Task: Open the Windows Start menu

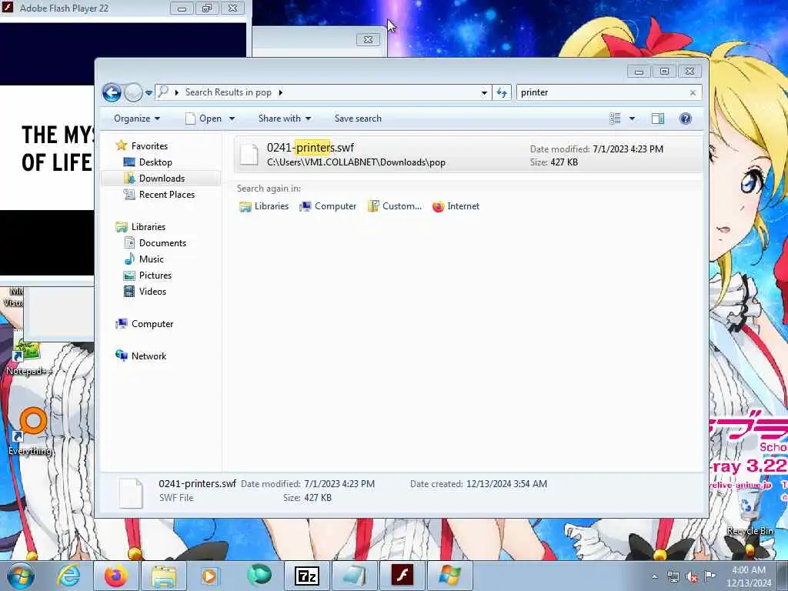Action: coord(21,576)
